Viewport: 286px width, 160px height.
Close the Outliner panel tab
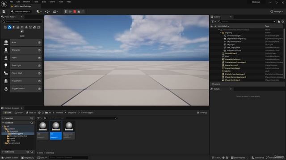click(231, 17)
